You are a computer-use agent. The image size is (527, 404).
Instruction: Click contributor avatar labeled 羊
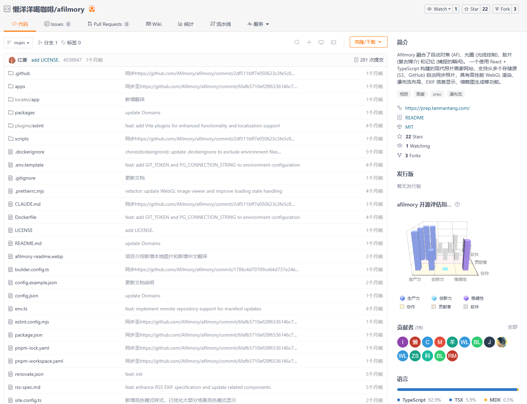click(x=452, y=342)
